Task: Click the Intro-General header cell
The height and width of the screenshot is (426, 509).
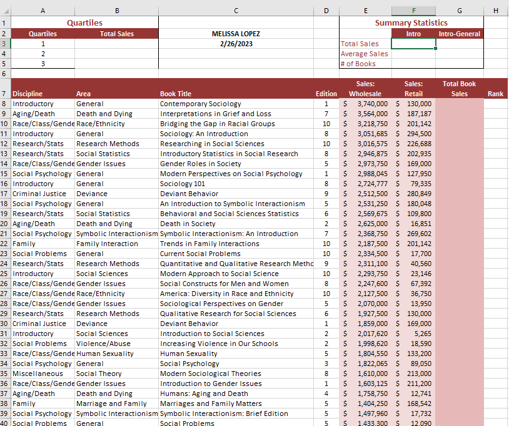Action: 460,34
